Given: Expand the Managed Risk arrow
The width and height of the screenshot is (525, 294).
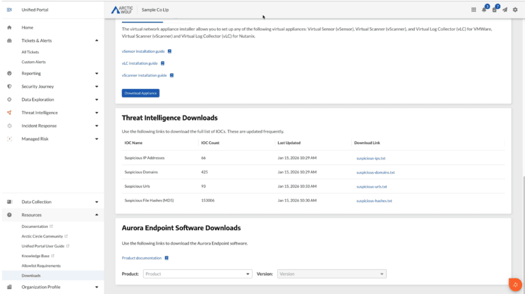Looking at the screenshot, I should click(97, 139).
